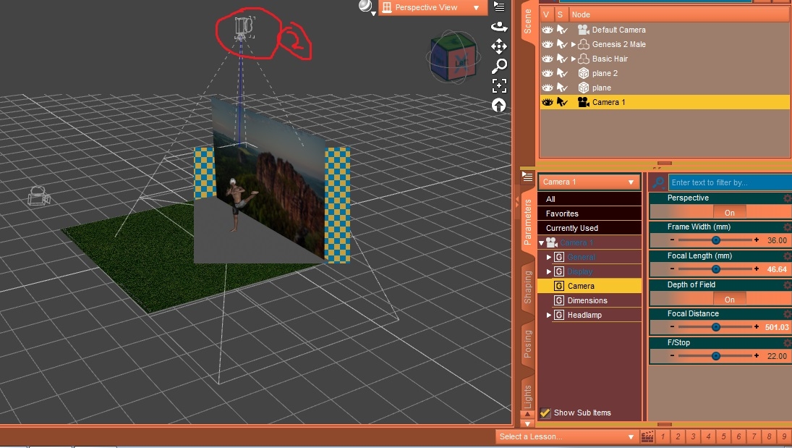Uncheck Show Sub Items

(545, 413)
